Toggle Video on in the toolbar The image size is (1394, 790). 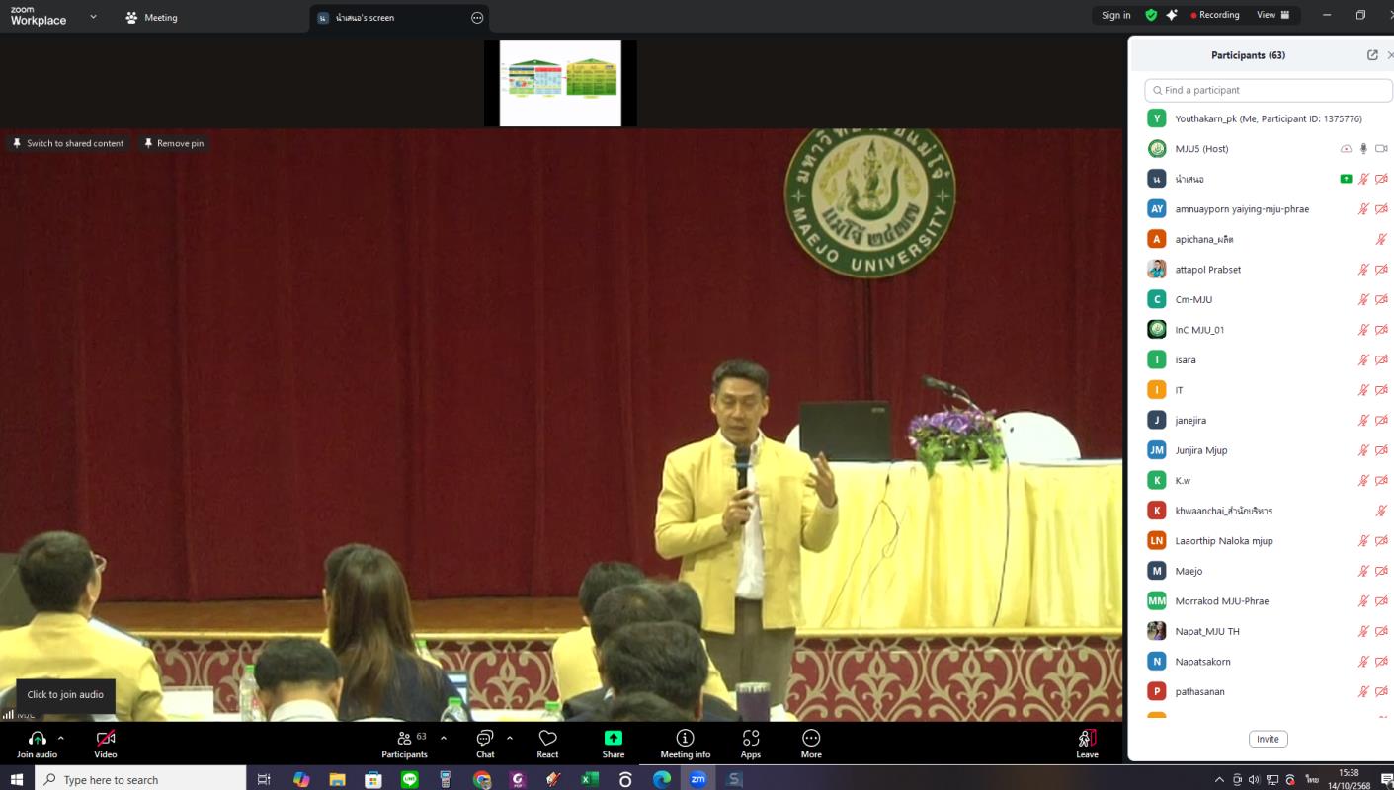106,739
